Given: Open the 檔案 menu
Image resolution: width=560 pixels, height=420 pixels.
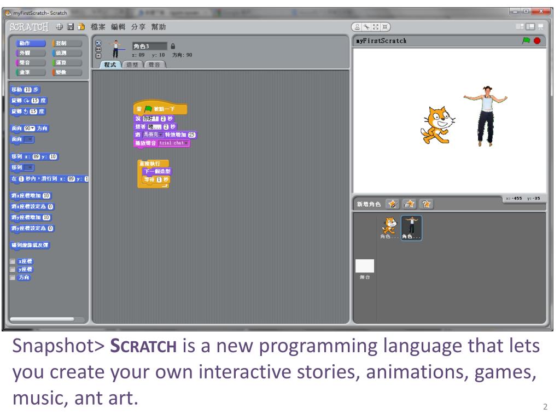Looking at the screenshot, I should click(98, 27).
